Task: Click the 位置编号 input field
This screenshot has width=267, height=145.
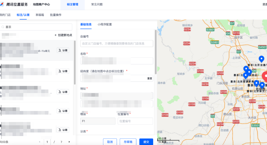Action: 135,121
